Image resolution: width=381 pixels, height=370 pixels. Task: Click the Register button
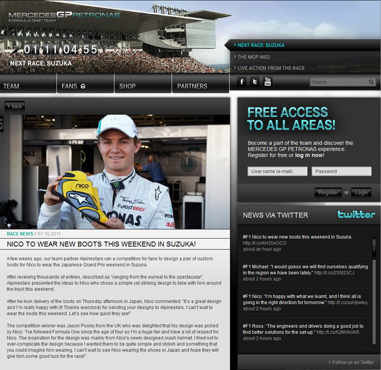tap(328, 193)
